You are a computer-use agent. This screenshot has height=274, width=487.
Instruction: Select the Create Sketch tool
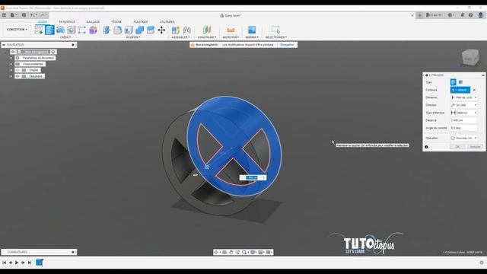[39, 30]
